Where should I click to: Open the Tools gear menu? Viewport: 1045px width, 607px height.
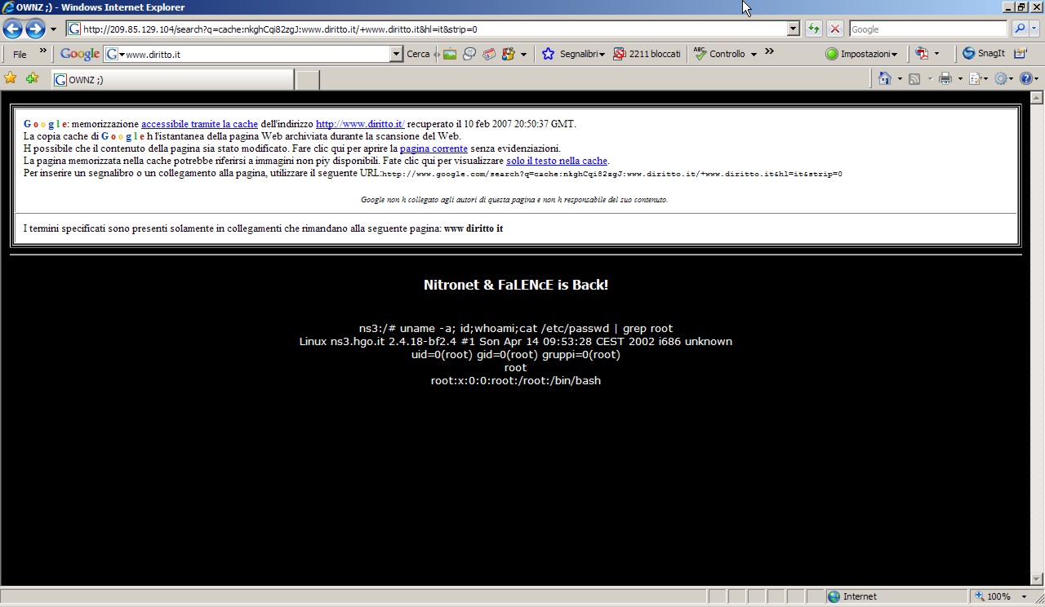[x=1004, y=78]
